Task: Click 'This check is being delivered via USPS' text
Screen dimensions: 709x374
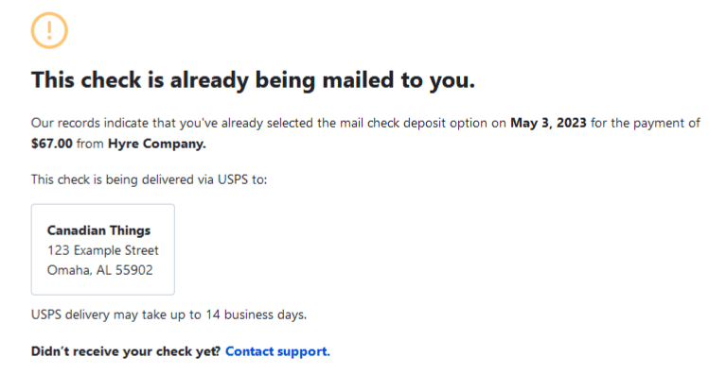Action: click(x=149, y=179)
